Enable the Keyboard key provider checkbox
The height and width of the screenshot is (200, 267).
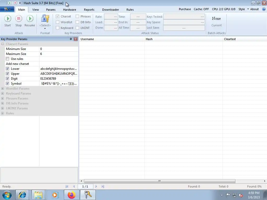(58, 28)
